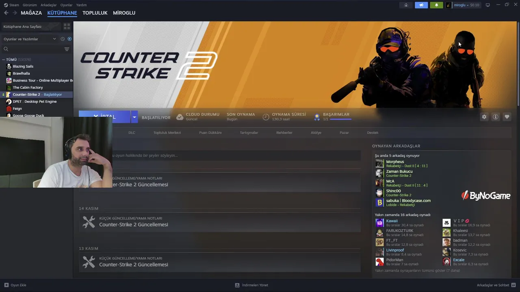The width and height of the screenshot is (520, 292).
Task: Select Business Tour in library list
Action: pos(43,80)
